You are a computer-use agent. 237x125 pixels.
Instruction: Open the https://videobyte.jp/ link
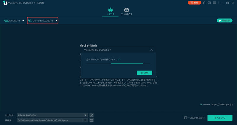[x=222, y=104]
